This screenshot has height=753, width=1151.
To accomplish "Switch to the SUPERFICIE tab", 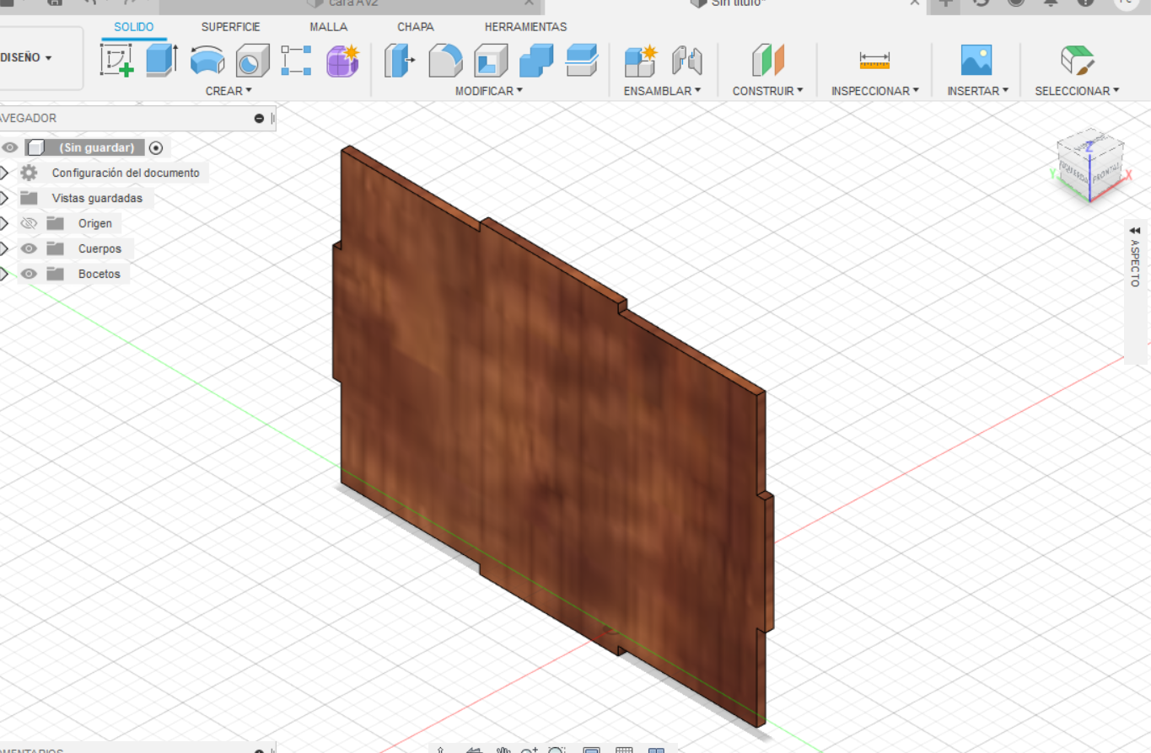I will click(x=231, y=27).
